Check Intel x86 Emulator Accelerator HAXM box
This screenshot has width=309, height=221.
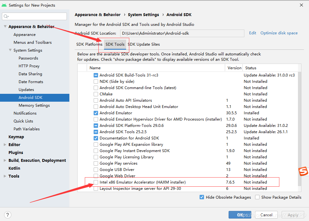(96, 182)
